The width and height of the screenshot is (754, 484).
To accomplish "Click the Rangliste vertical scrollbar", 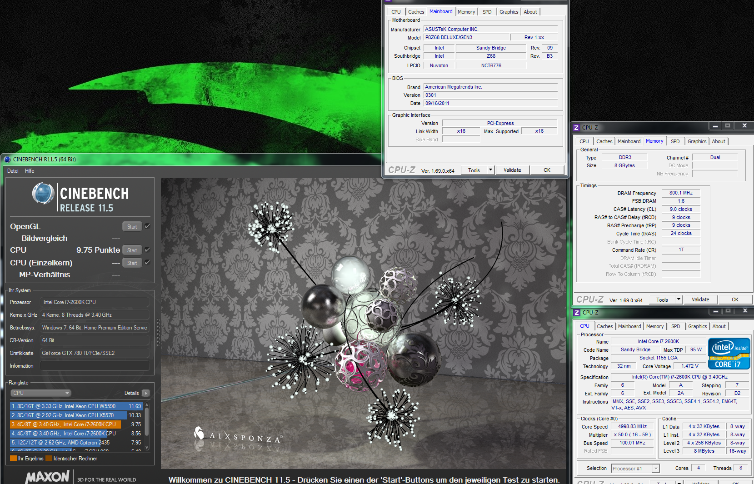I will (147, 426).
